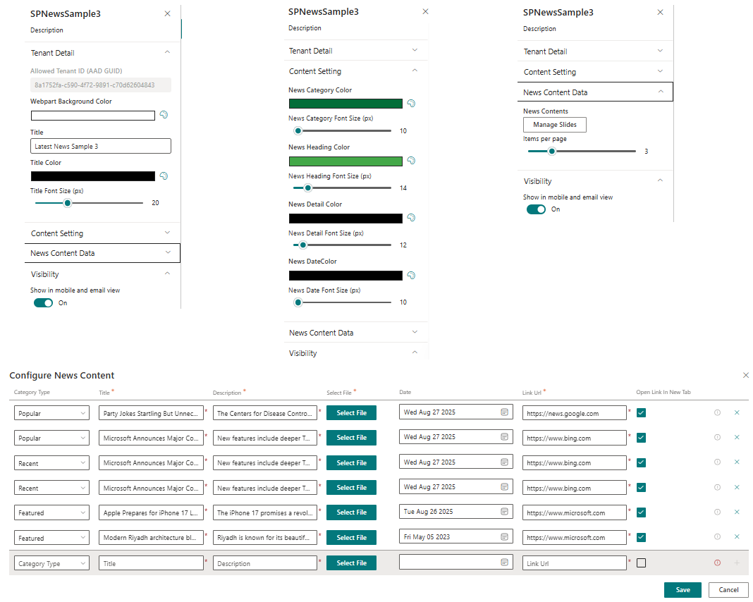Click the Latest News Sample 3 title field

click(x=101, y=146)
